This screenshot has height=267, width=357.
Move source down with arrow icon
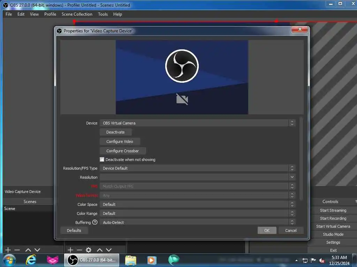click(x=109, y=250)
